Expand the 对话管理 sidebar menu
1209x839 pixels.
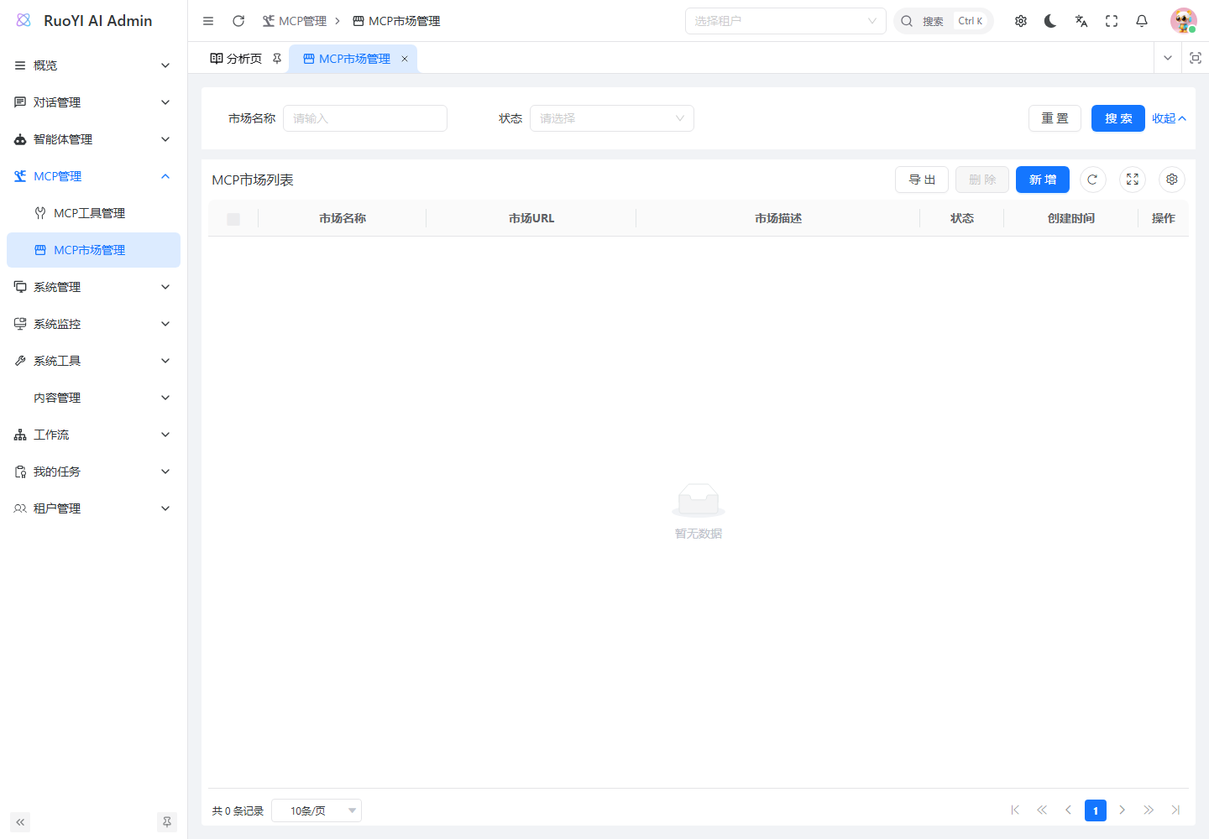(x=93, y=102)
